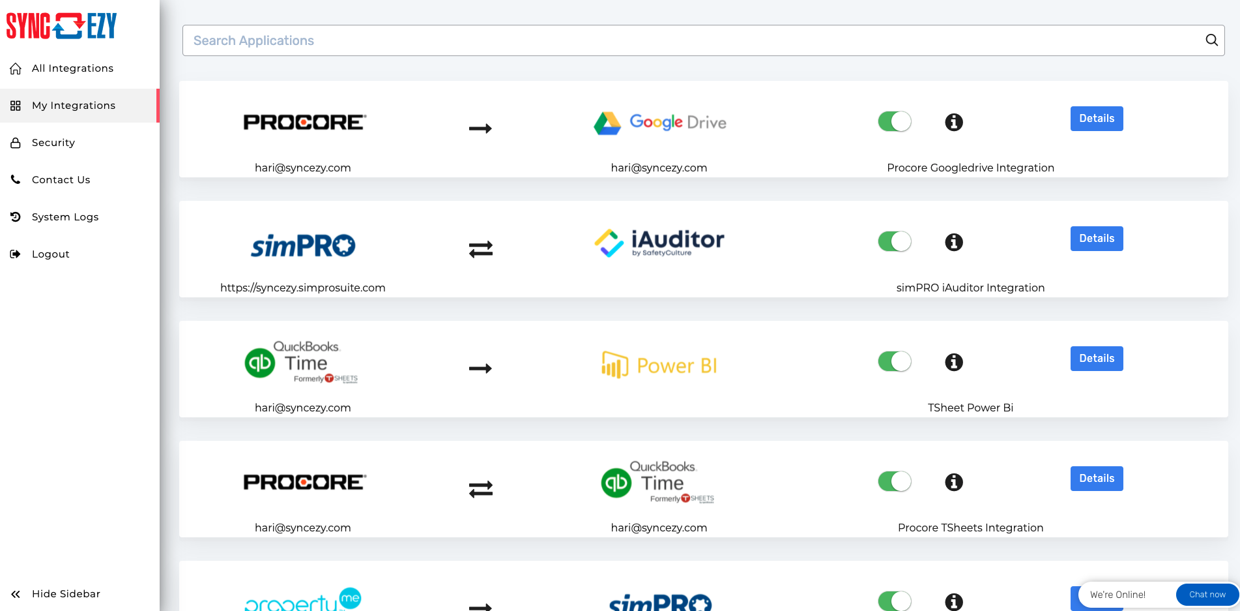Screen dimensions: 1240x611
Task: Open info for Procore Googledrive Integration
Action: tap(953, 122)
